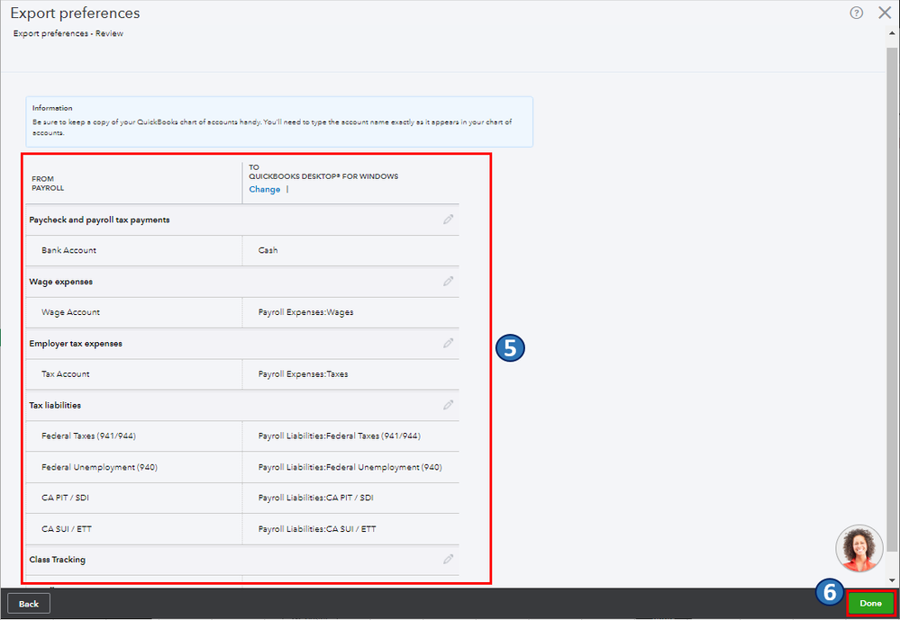Click the Information notice box
The height and width of the screenshot is (620, 900).
click(x=278, y=121)
